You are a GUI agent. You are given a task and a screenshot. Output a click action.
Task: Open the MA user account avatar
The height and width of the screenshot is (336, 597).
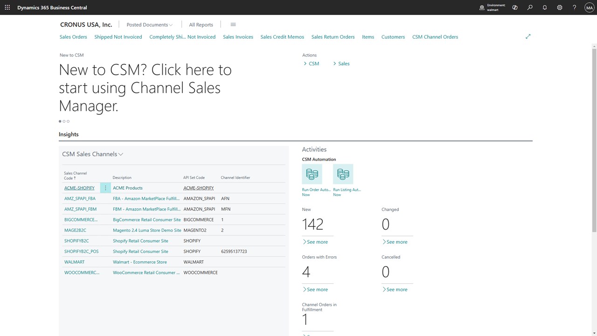[590, 7]
